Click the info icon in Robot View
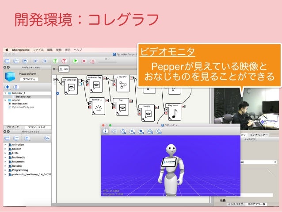This screenshot has height=212, width=282. pos(105,131)
